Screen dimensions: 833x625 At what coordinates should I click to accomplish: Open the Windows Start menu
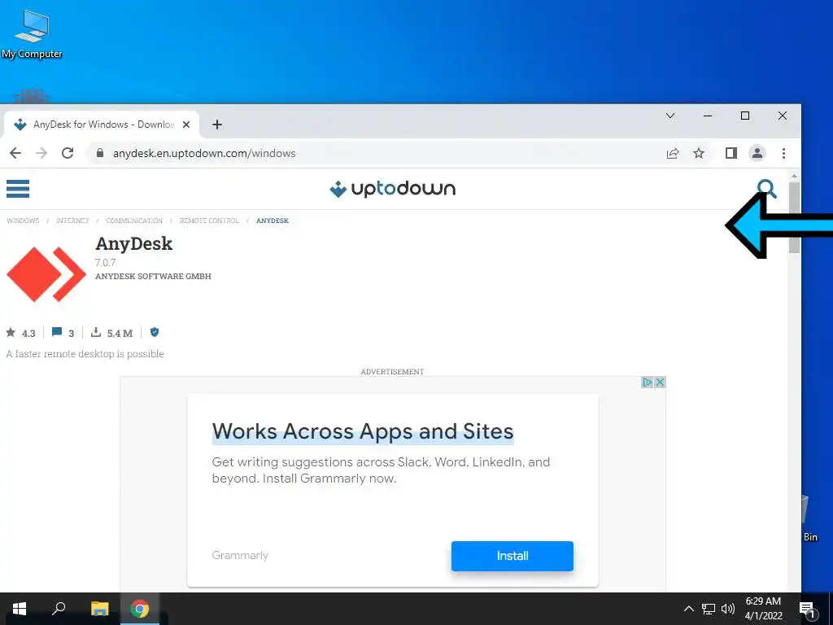(20, 609)
